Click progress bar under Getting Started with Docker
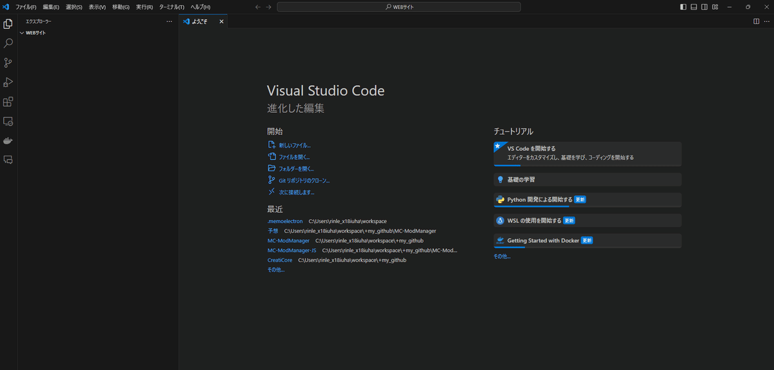774x370 pixels. [x=509, y=247]
